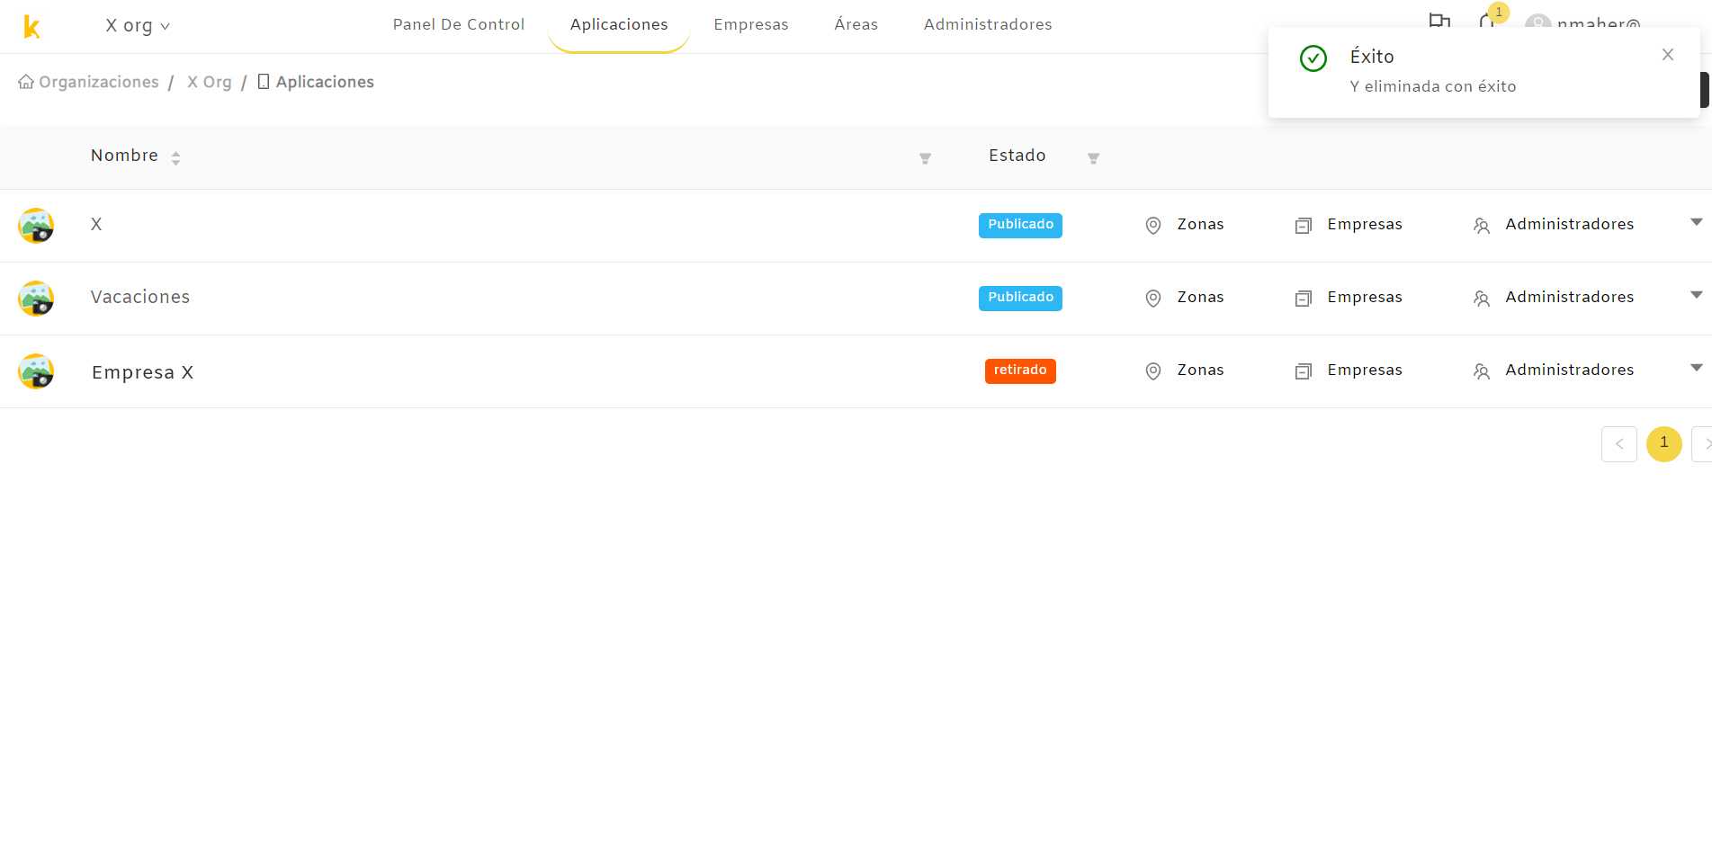The height and width of the screenshot is (848, 1712).
Task: Click the green success check icon
Action: [x=1313, y=58]
